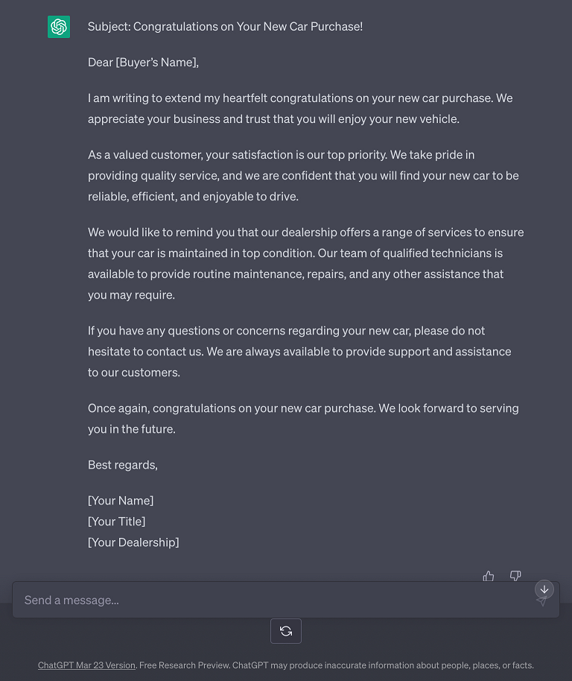Click the paragraph starting 'As a valued customer'

tap(303, 176)
